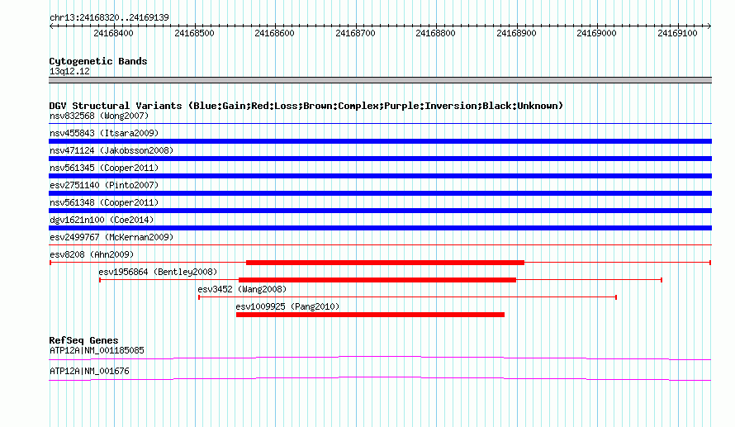
Task: Click the blue bar under dgv1621n100
Action: [x=380, y=228]
